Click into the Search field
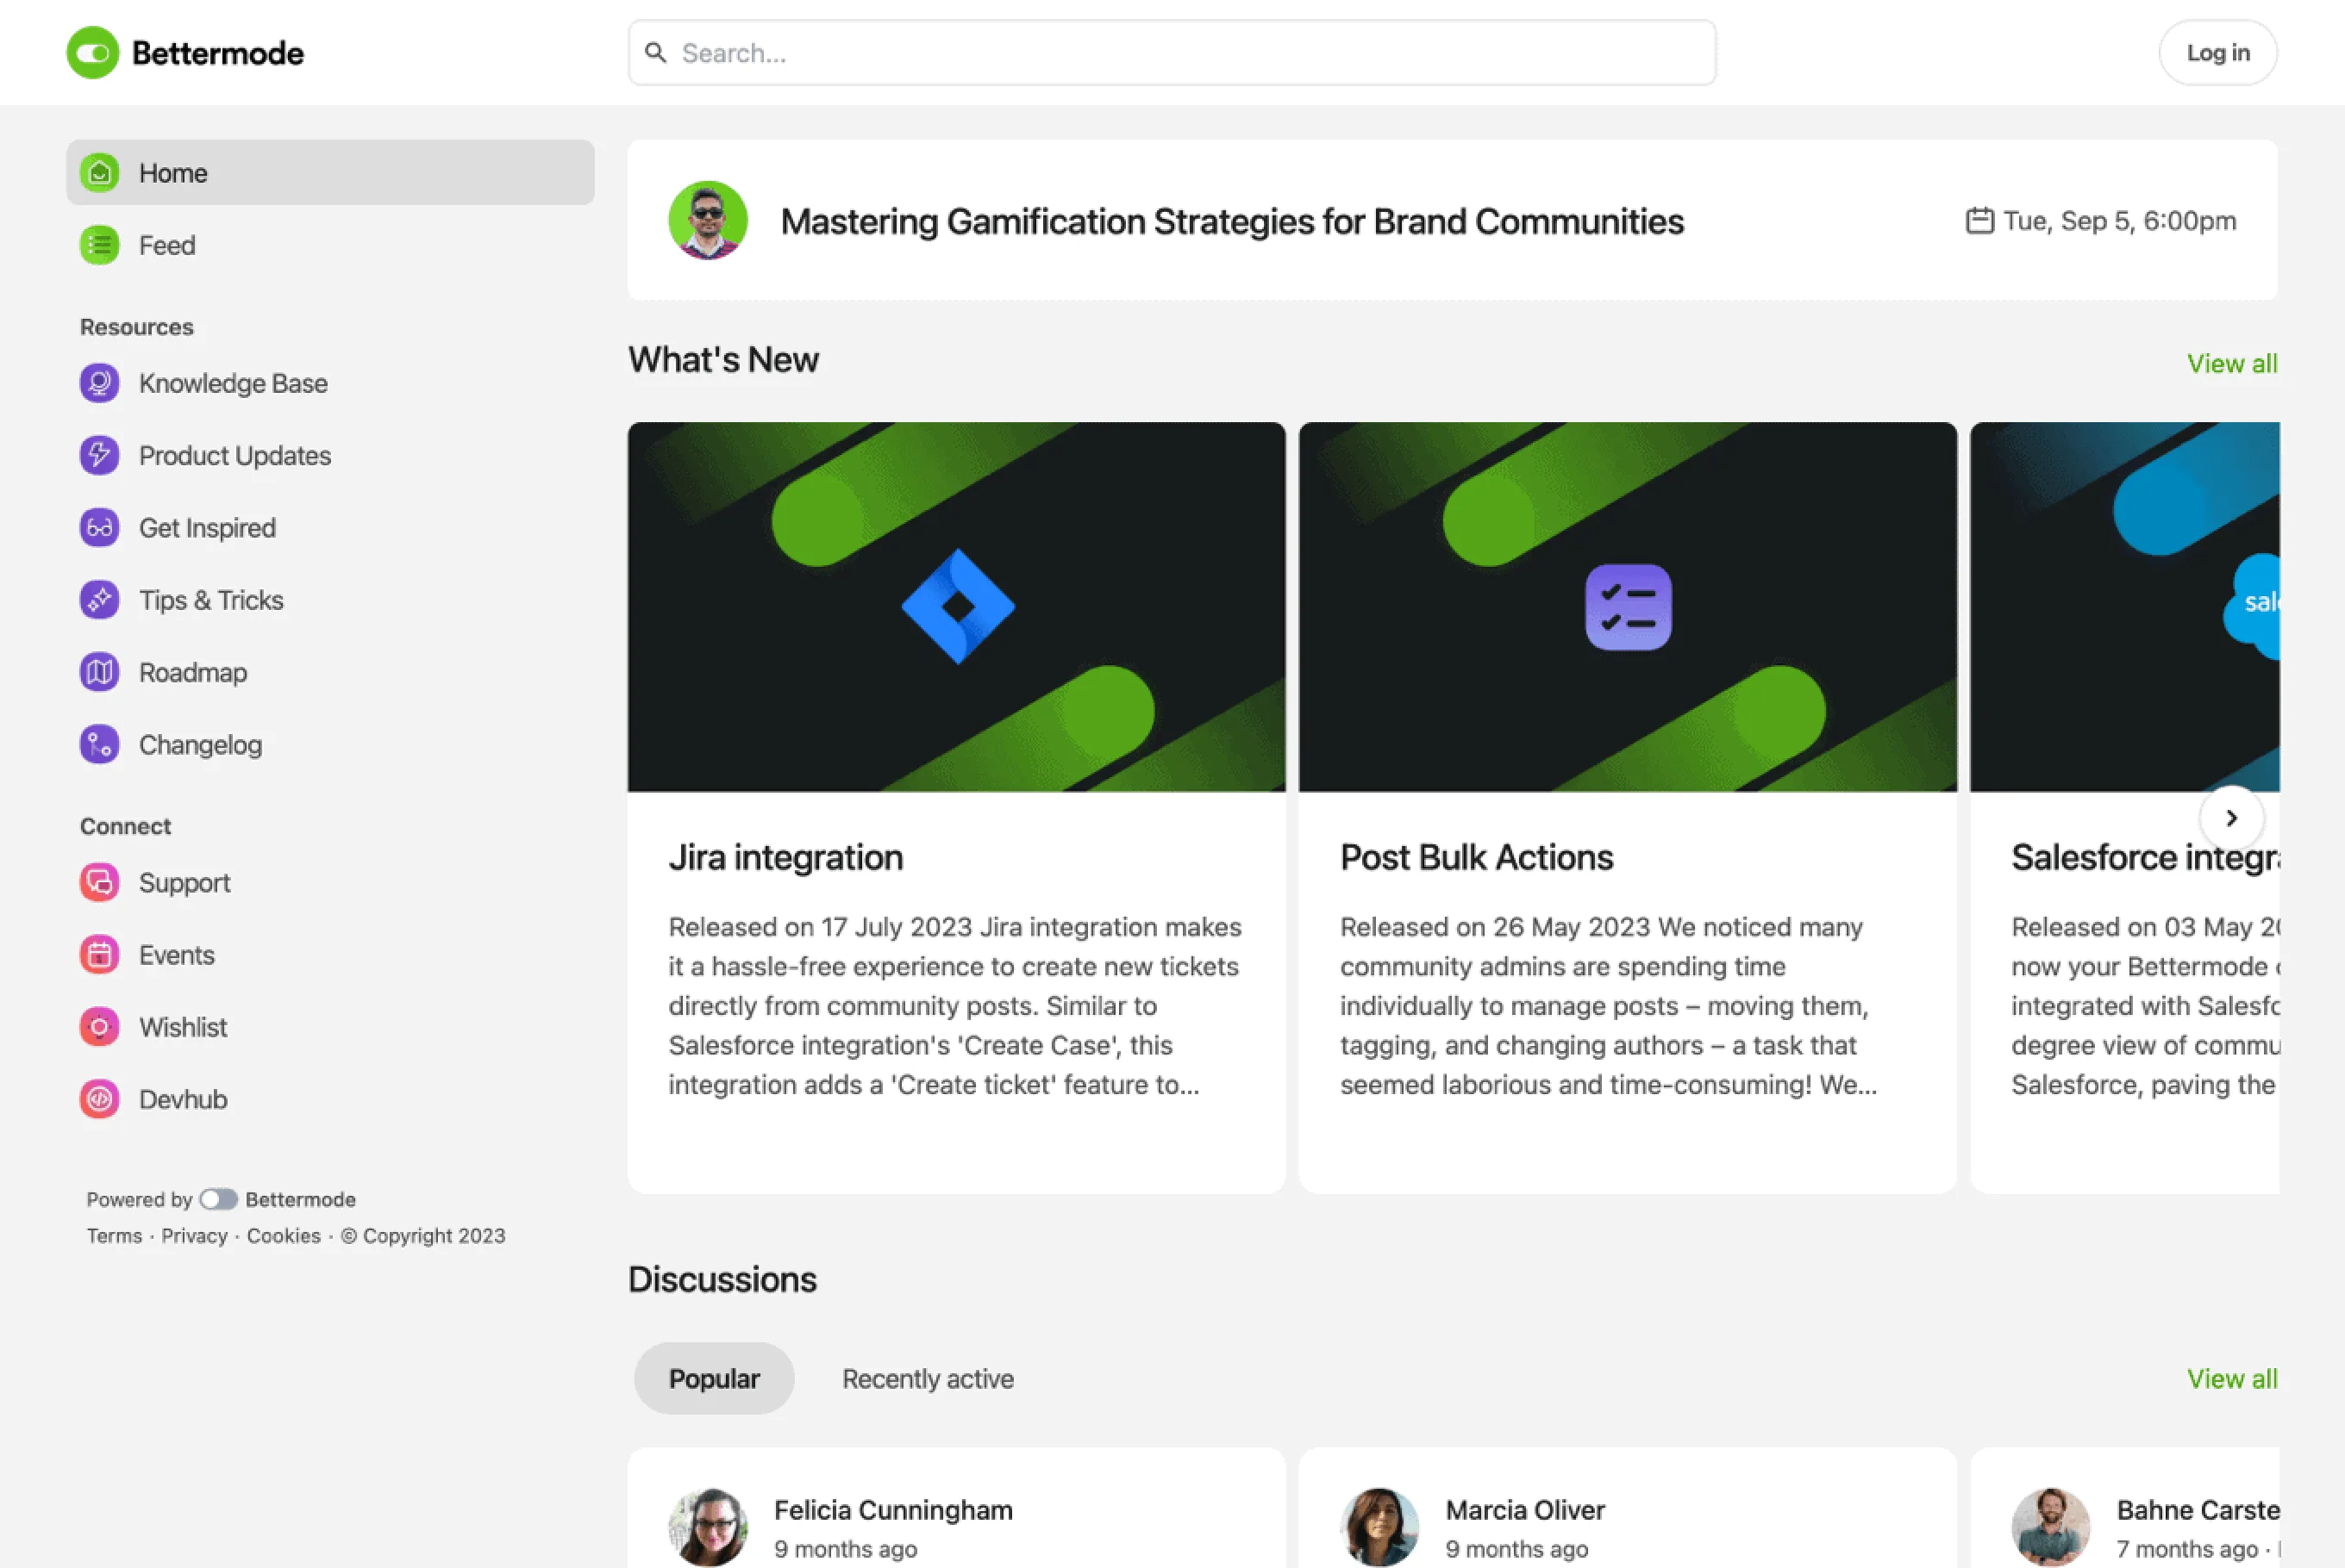Image resolution: width=2345 pixels, height=1568 pixels. [x=1172, y=53]
